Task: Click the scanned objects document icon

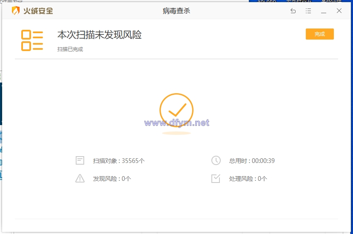Action: 80,160
